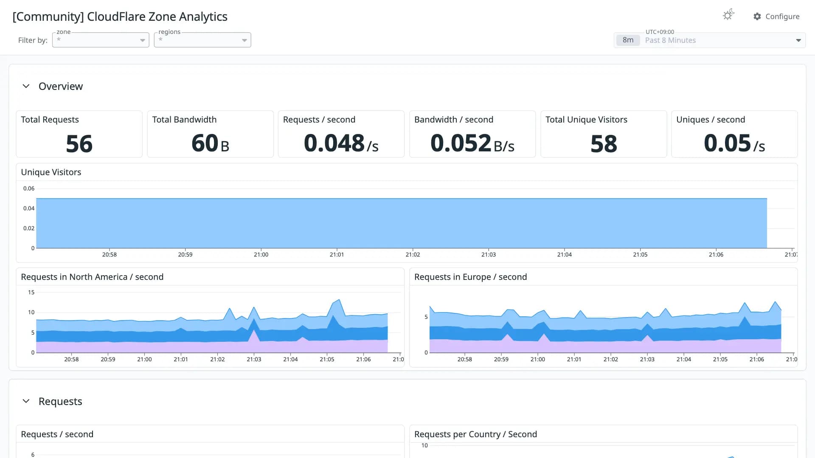Open the Configure menu

[776, 17]
